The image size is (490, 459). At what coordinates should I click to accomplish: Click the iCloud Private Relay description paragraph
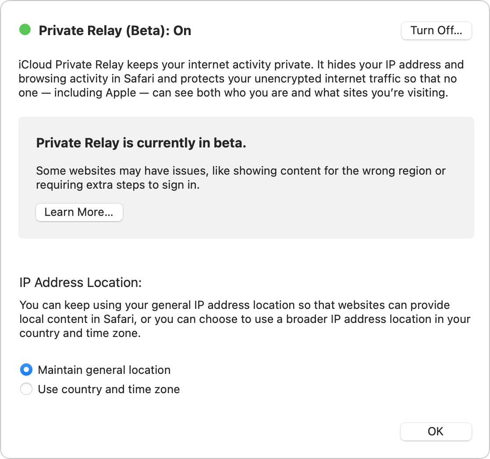tap(241, 79)
